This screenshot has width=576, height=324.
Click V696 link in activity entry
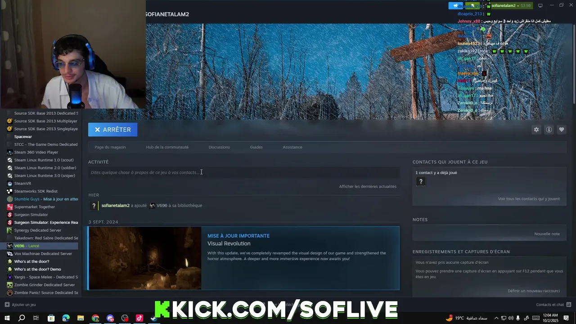(162, 206)
